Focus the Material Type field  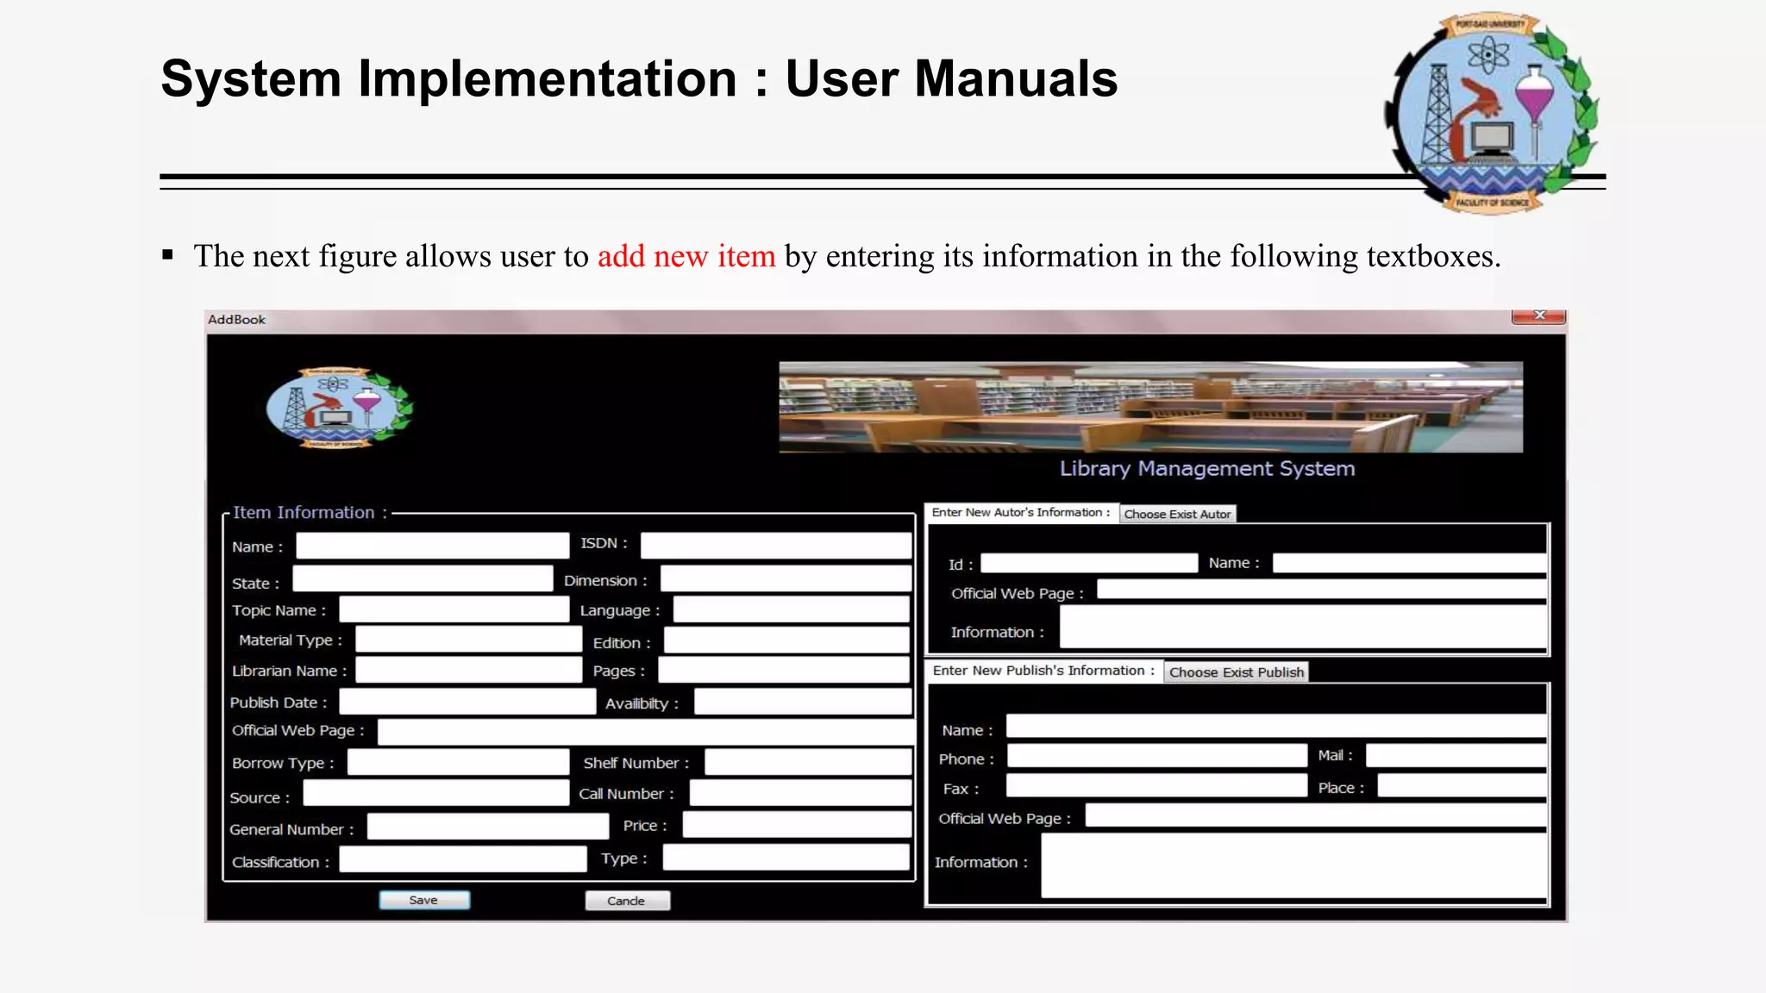(x=469, y=640)
